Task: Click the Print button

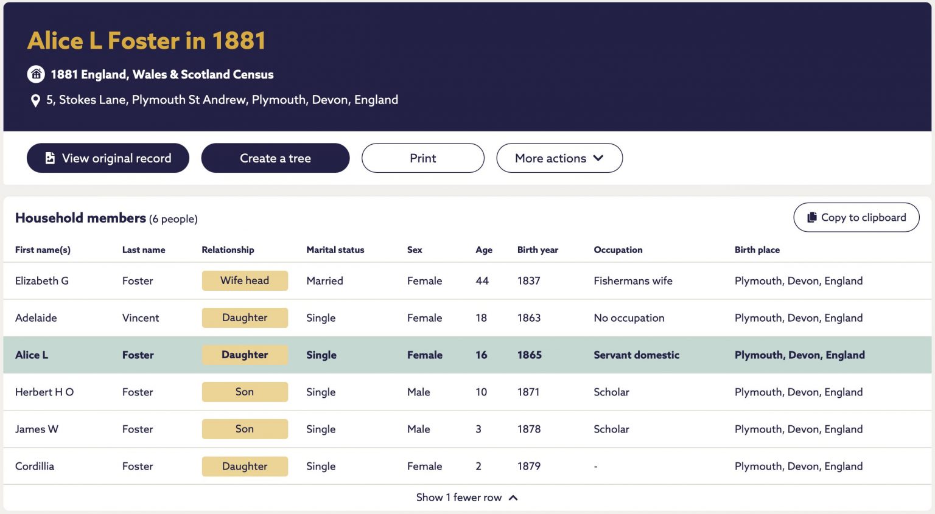Action: tap(423, 158)
